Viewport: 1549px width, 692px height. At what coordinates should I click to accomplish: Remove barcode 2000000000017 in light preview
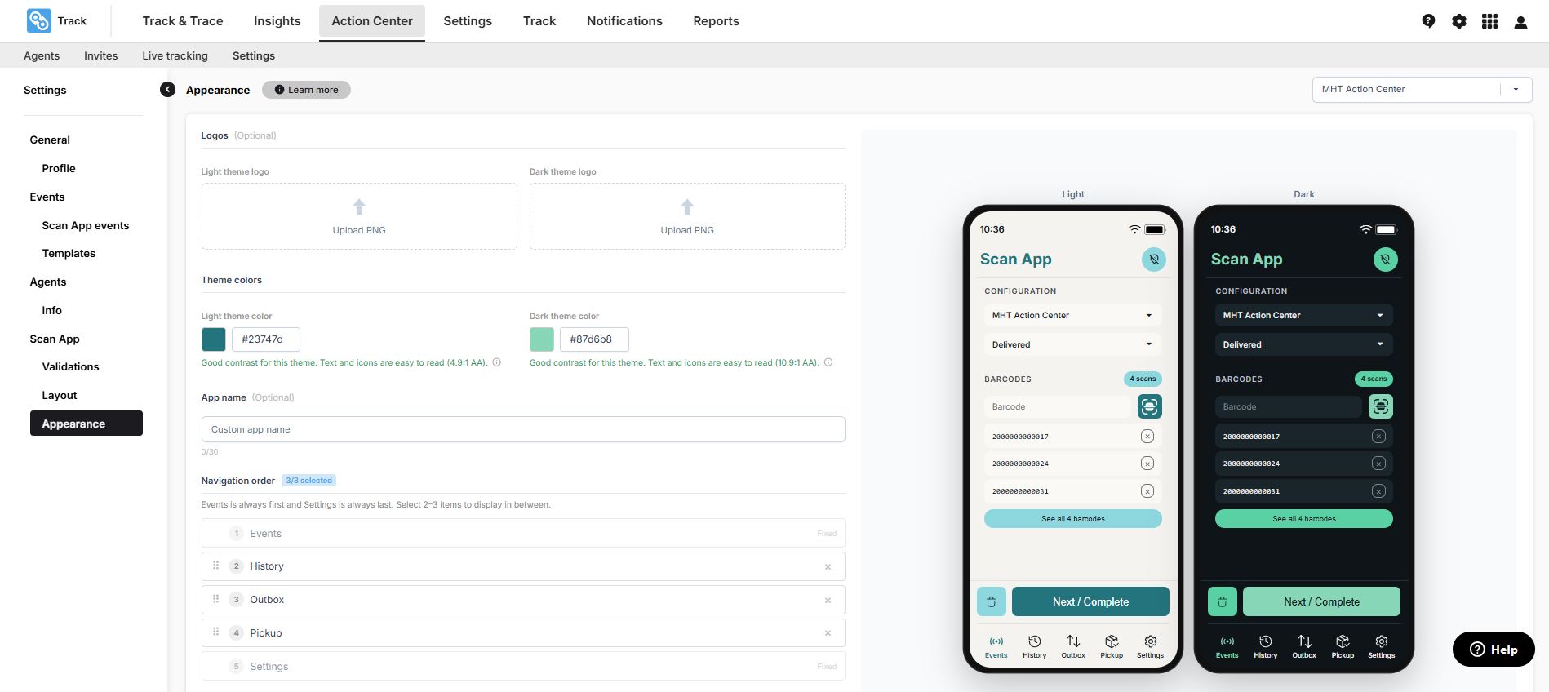pos(1147,437)
